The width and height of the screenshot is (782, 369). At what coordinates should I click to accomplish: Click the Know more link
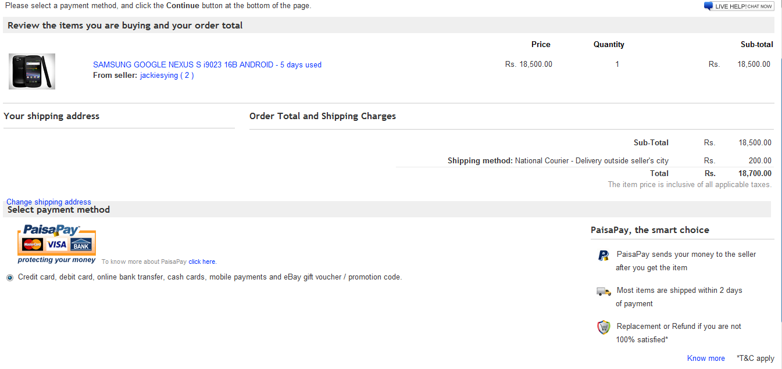706,358
